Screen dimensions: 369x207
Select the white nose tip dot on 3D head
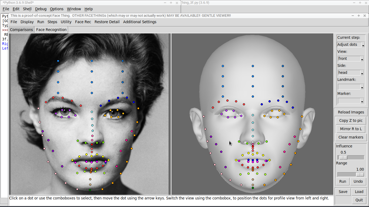coord(253,142)
